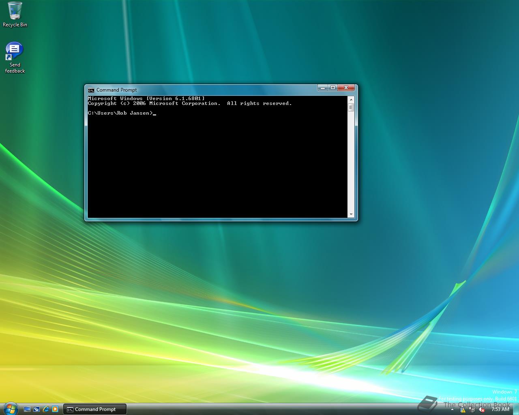The image size is (519, 415).
Task: Click scrollbar up arrow in Command Prompt
Action: tap(351, 99)
